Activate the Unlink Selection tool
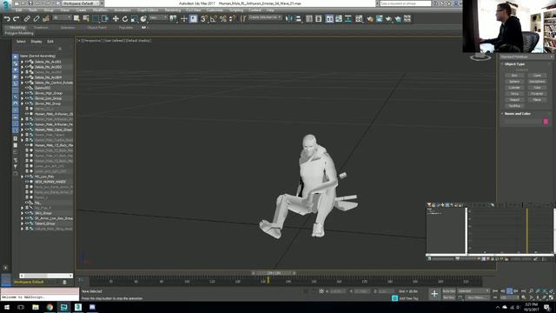The width and height of the screenshot is (556, 313). [36, 19]
